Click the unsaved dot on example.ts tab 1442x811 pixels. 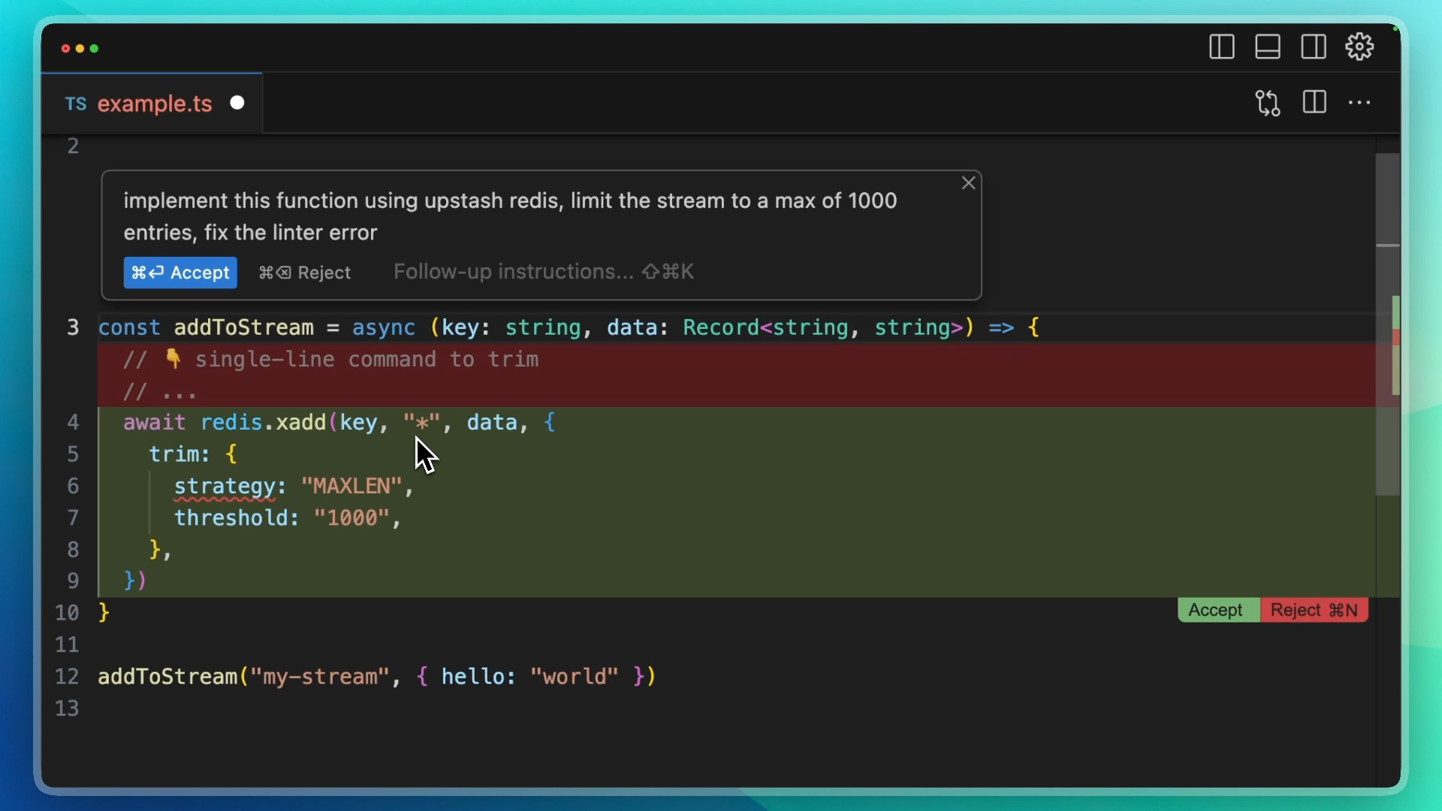pos(237,103)
